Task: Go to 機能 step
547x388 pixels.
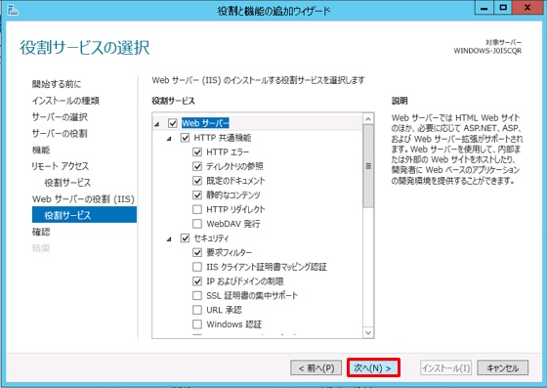Action: click(x=41, y=150)
